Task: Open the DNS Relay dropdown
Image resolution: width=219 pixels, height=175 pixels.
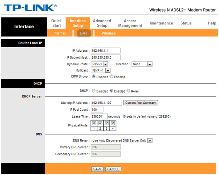Action: [x=122, y=140]
